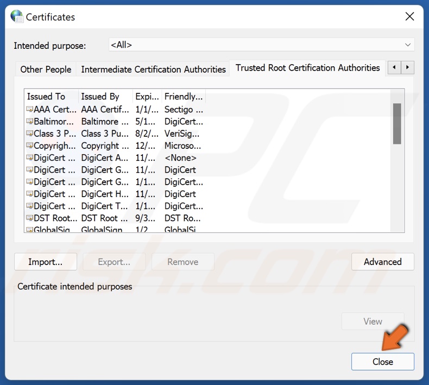429x385 pixels.
Task: Click the Sectigo ... friendly name cell
Action: click(x=184, y=109)
